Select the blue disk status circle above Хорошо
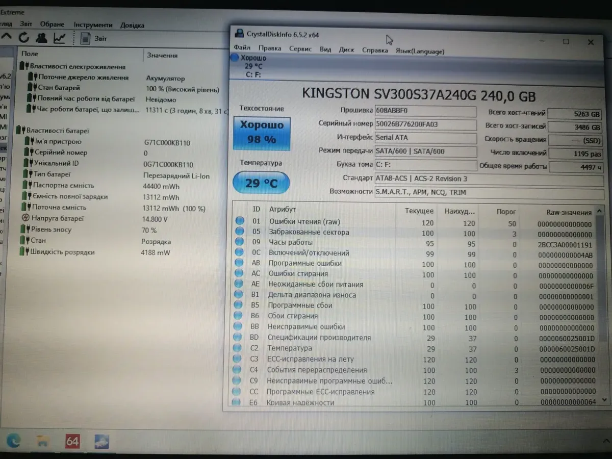Image resolution: width=612 pixels, height=459 pixels. tap(234, 58)
